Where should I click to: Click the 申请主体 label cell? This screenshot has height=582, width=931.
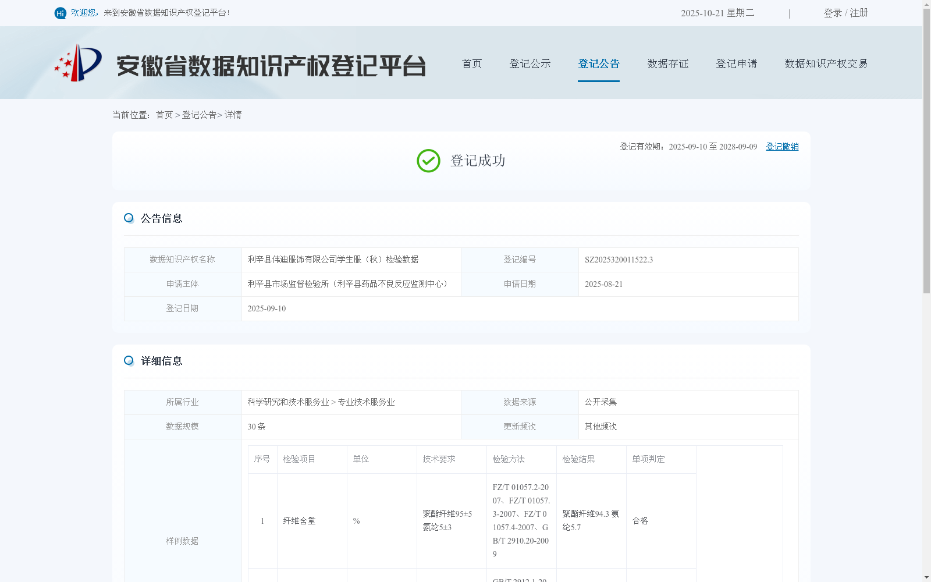183,284
